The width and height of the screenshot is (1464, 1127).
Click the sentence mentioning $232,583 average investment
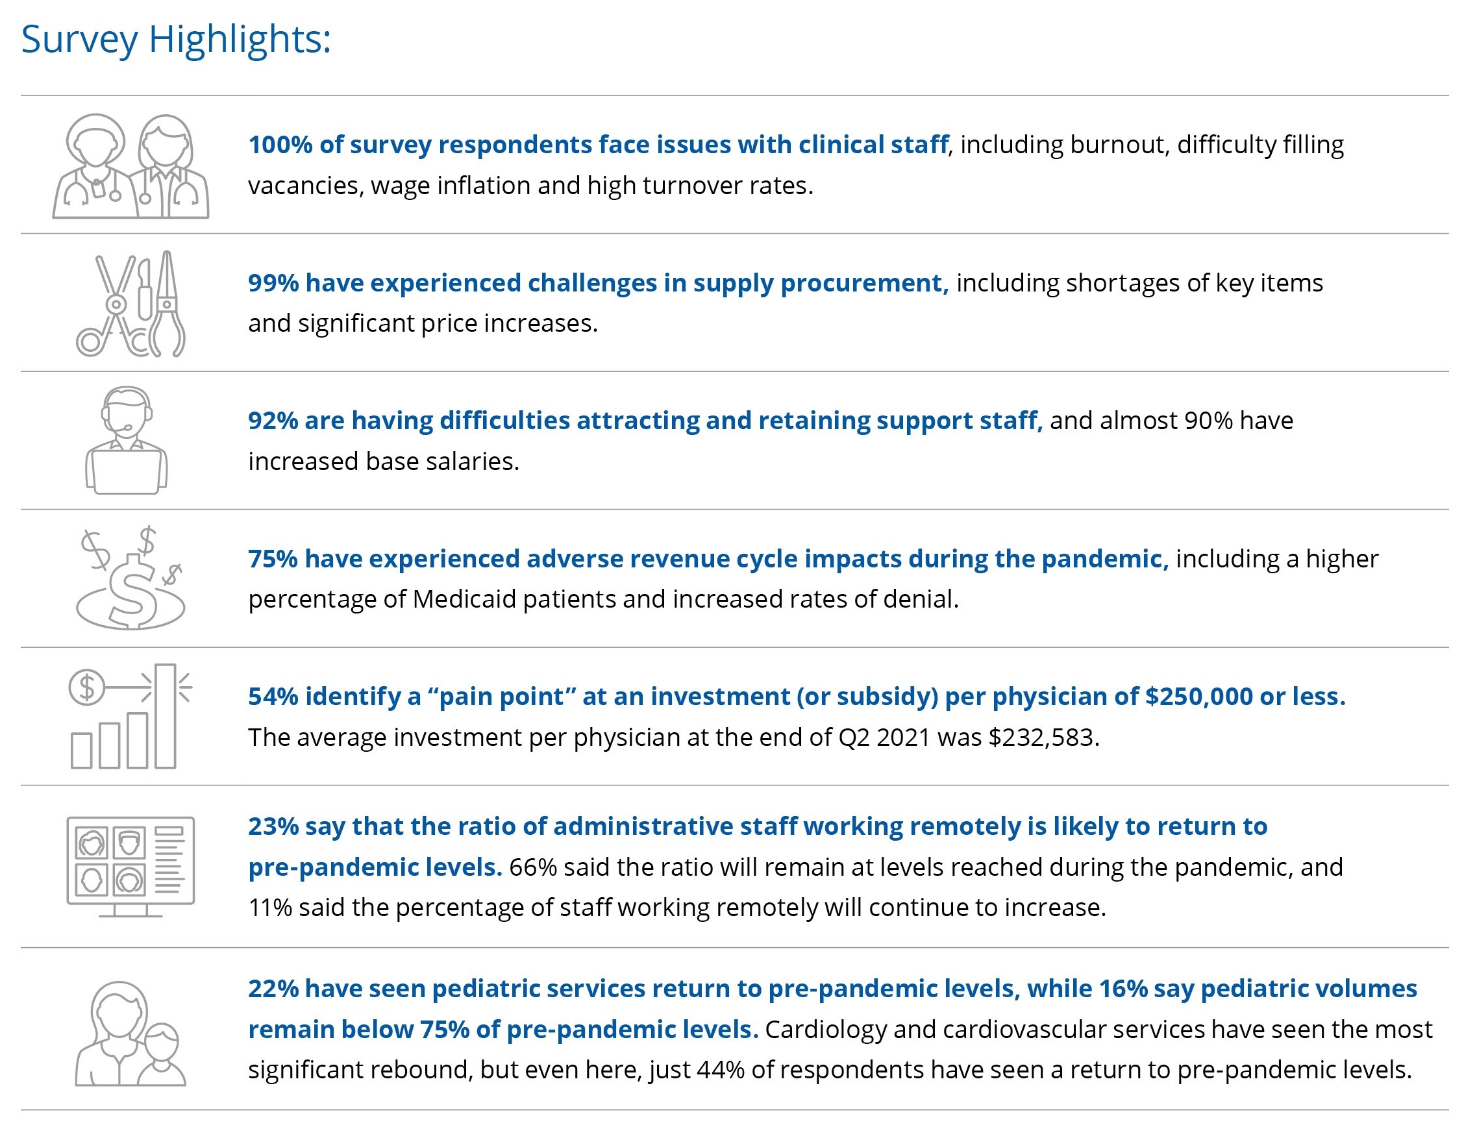pyautogui.click(x=673, y=737)
